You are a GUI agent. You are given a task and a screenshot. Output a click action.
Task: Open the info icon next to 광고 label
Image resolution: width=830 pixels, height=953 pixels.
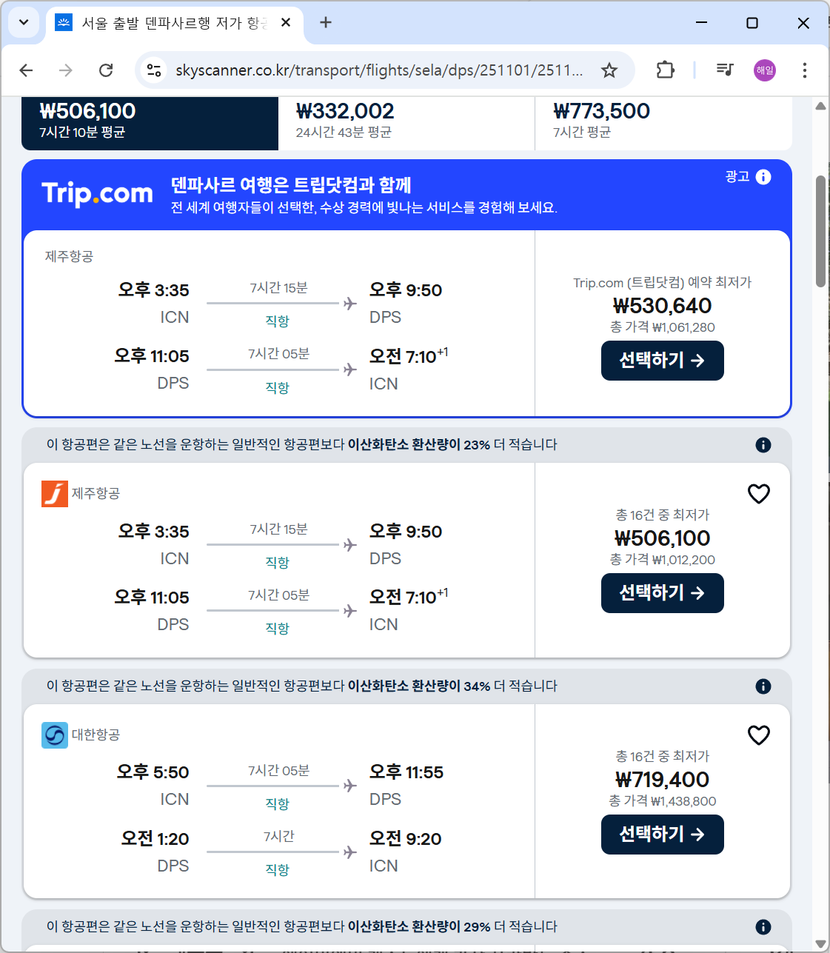coord(763,176)
